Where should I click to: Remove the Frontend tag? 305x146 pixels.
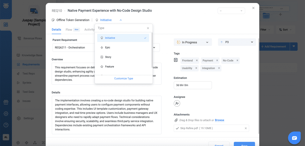click(196, 61)
